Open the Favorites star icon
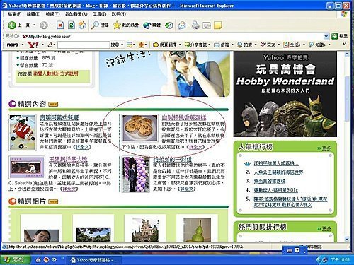The width and height of the screenshot is (354, 265). click(x=117, y=25)
